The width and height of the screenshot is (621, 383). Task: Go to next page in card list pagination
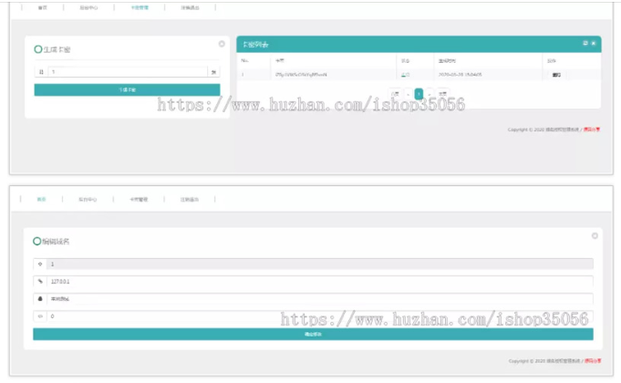pos(430,93)
